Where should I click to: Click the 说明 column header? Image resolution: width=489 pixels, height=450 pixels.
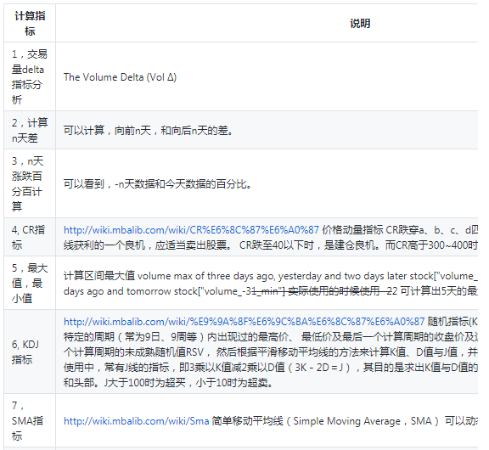click(x=360, y=24)
